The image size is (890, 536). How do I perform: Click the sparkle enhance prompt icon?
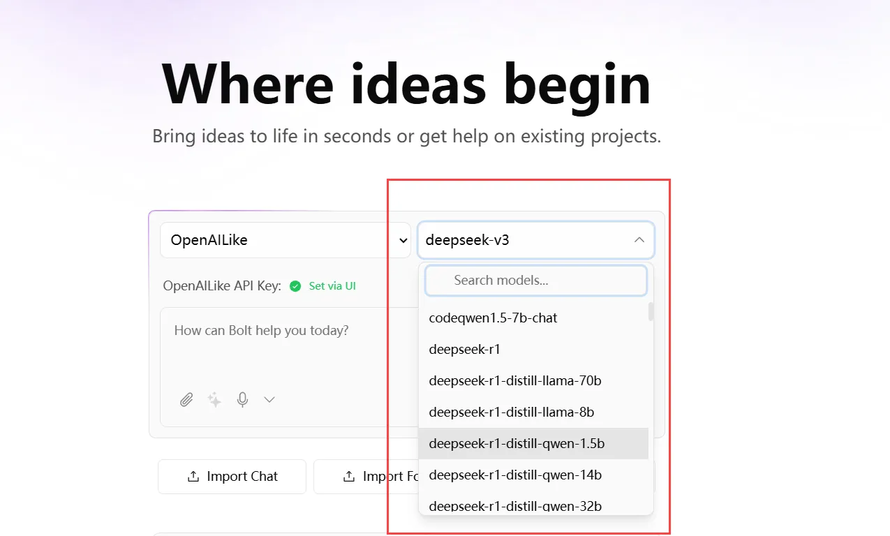pyautogui.click(x=214, y=399)
